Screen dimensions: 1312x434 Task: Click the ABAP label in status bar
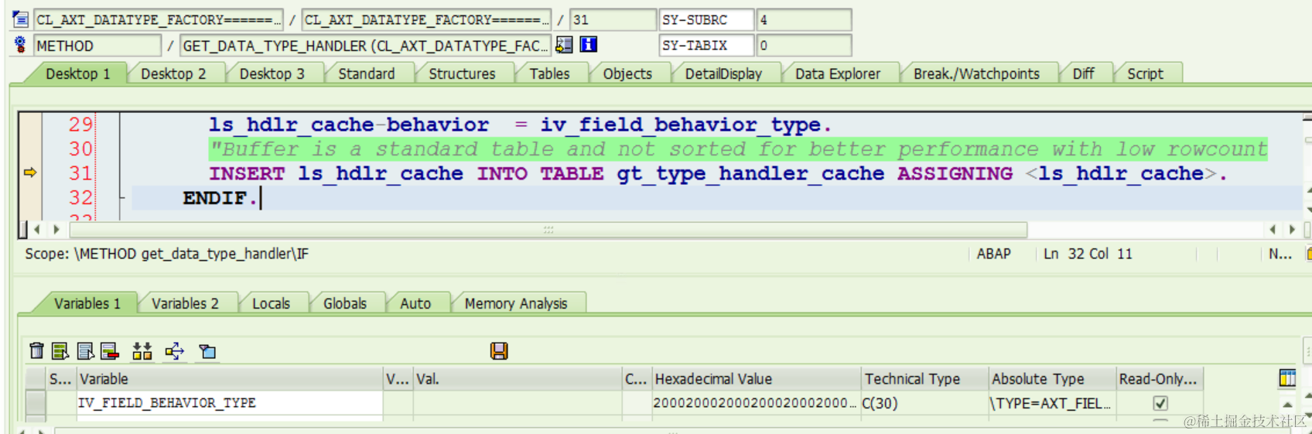point(993,254)
